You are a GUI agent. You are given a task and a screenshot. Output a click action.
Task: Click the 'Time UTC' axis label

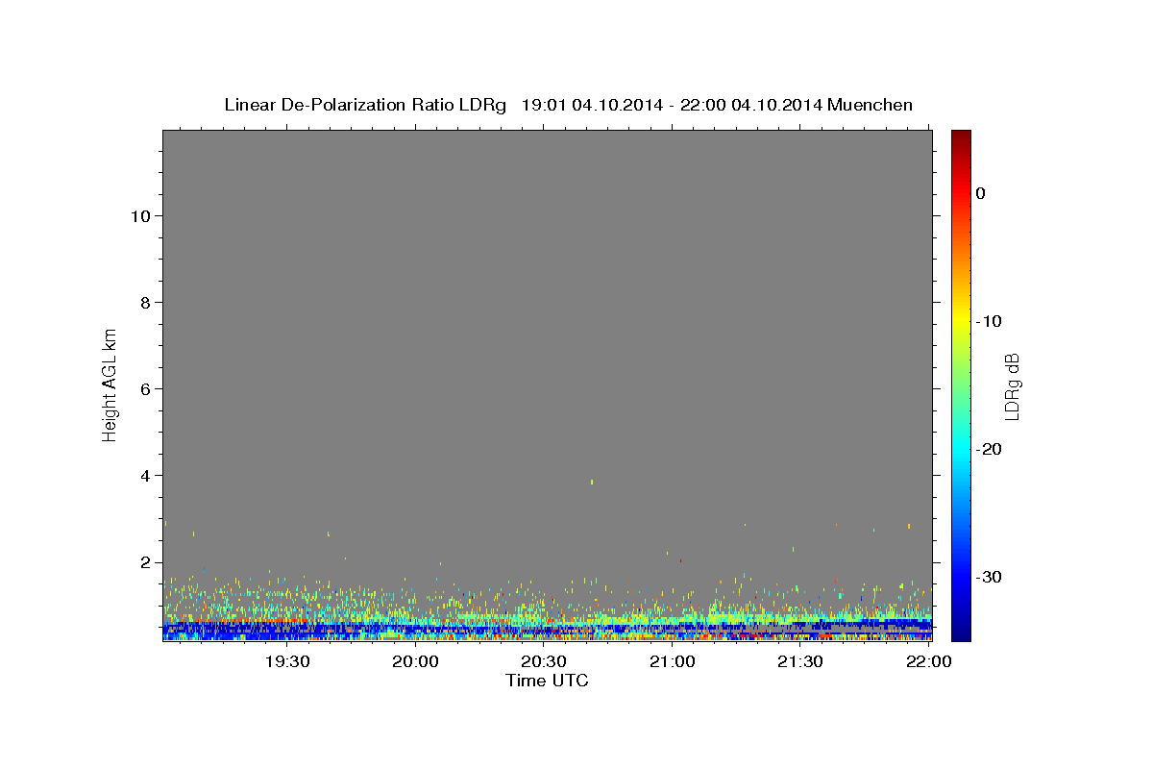(x=547, y=681)
